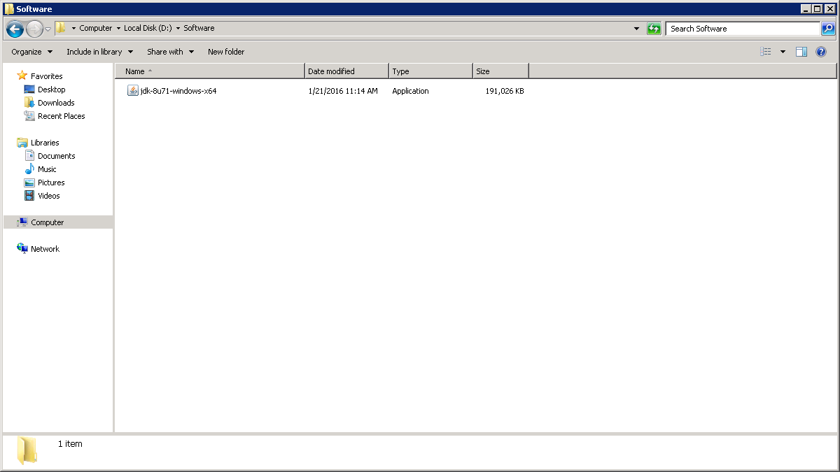Select the Pictures library
Viewport: 840px width, 472px height.
click(51, 183)
